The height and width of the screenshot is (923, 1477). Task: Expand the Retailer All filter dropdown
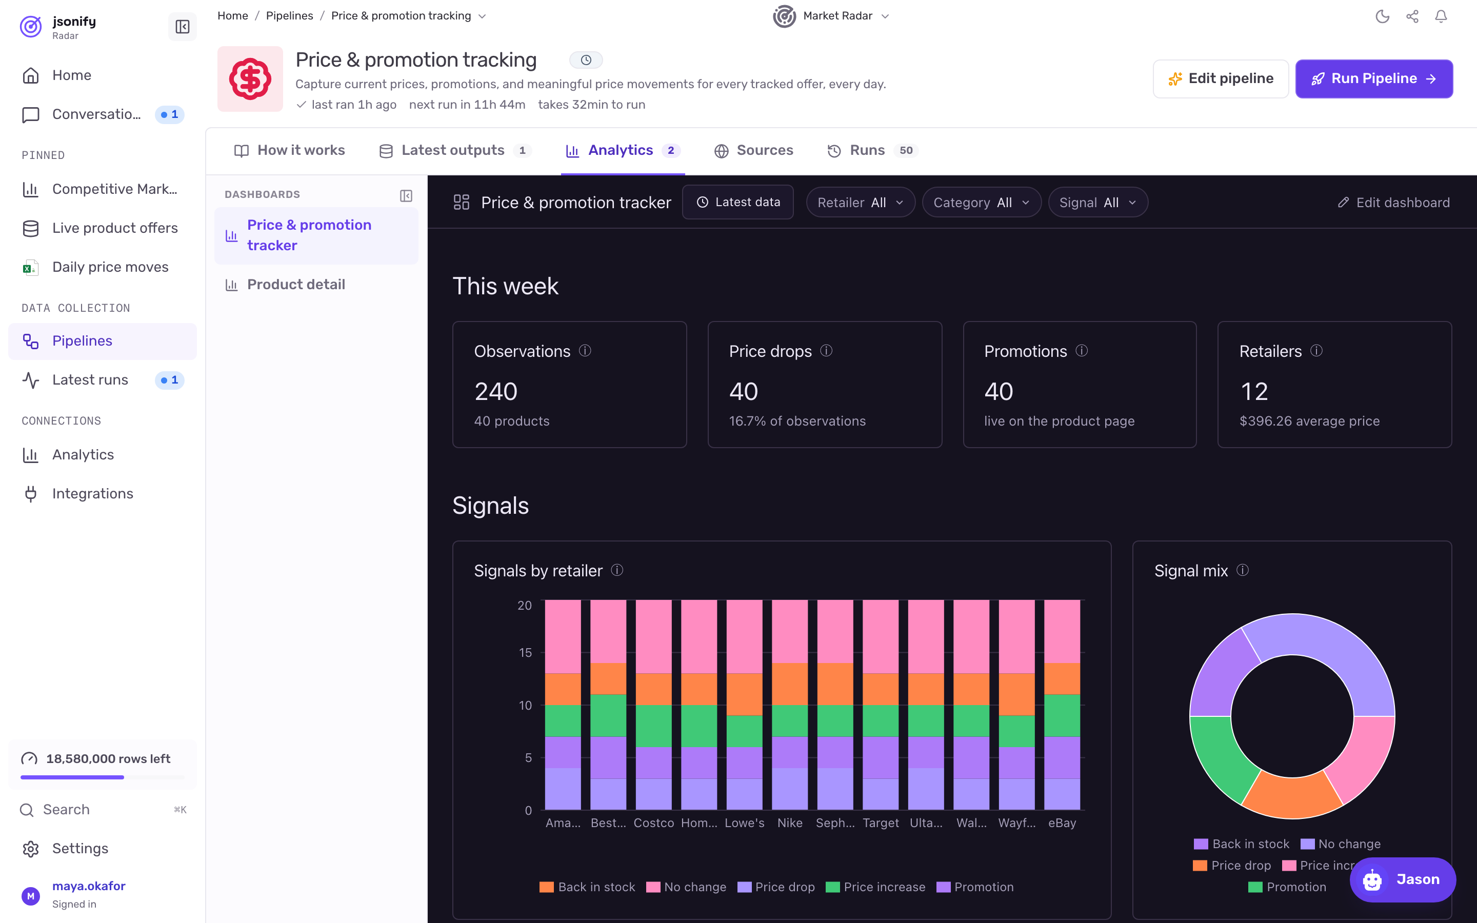click(861, 202)
